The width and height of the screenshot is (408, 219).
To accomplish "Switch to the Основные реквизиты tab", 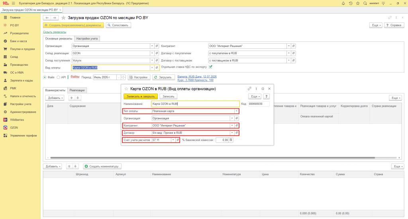I will click(x=59, y=39).
